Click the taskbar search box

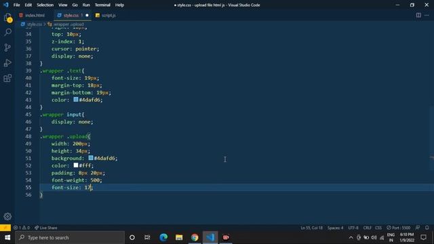70,237
